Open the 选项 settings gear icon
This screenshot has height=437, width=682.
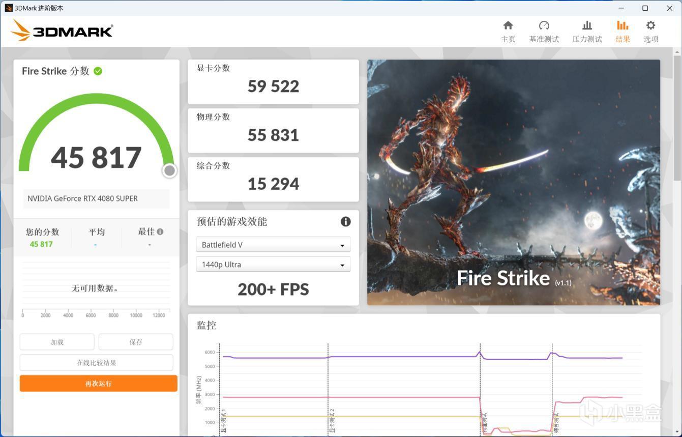point(651,25)
